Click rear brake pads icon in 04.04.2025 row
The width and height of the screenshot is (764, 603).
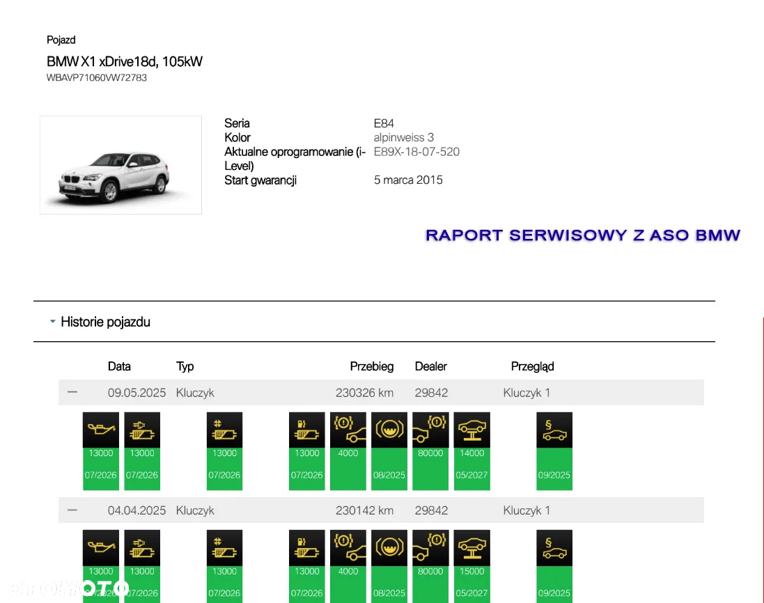tap(430, 548)
